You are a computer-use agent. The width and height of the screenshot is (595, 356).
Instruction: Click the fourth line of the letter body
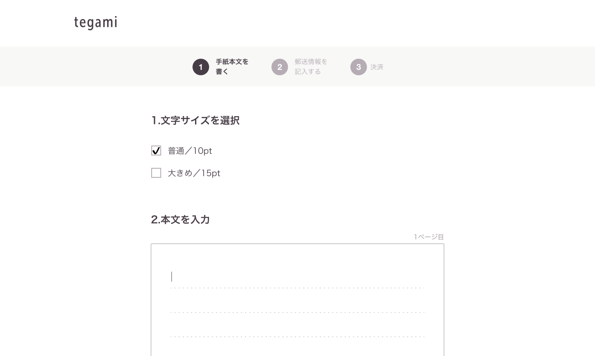(297, 348)
